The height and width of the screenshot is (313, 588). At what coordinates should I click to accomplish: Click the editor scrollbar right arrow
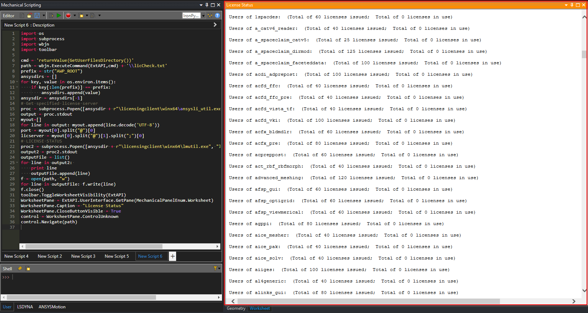point(217,247)
